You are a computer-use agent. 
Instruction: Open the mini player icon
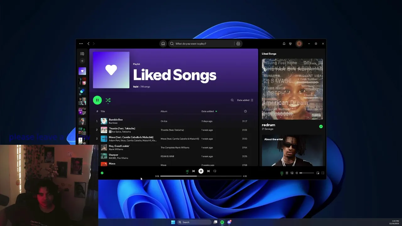(318, 173)
